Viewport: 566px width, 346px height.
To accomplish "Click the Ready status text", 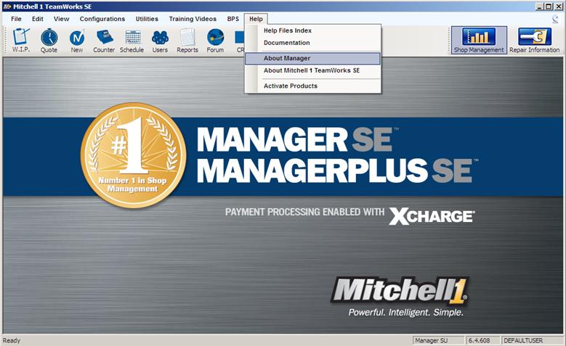I will click(x=12, y=340).
